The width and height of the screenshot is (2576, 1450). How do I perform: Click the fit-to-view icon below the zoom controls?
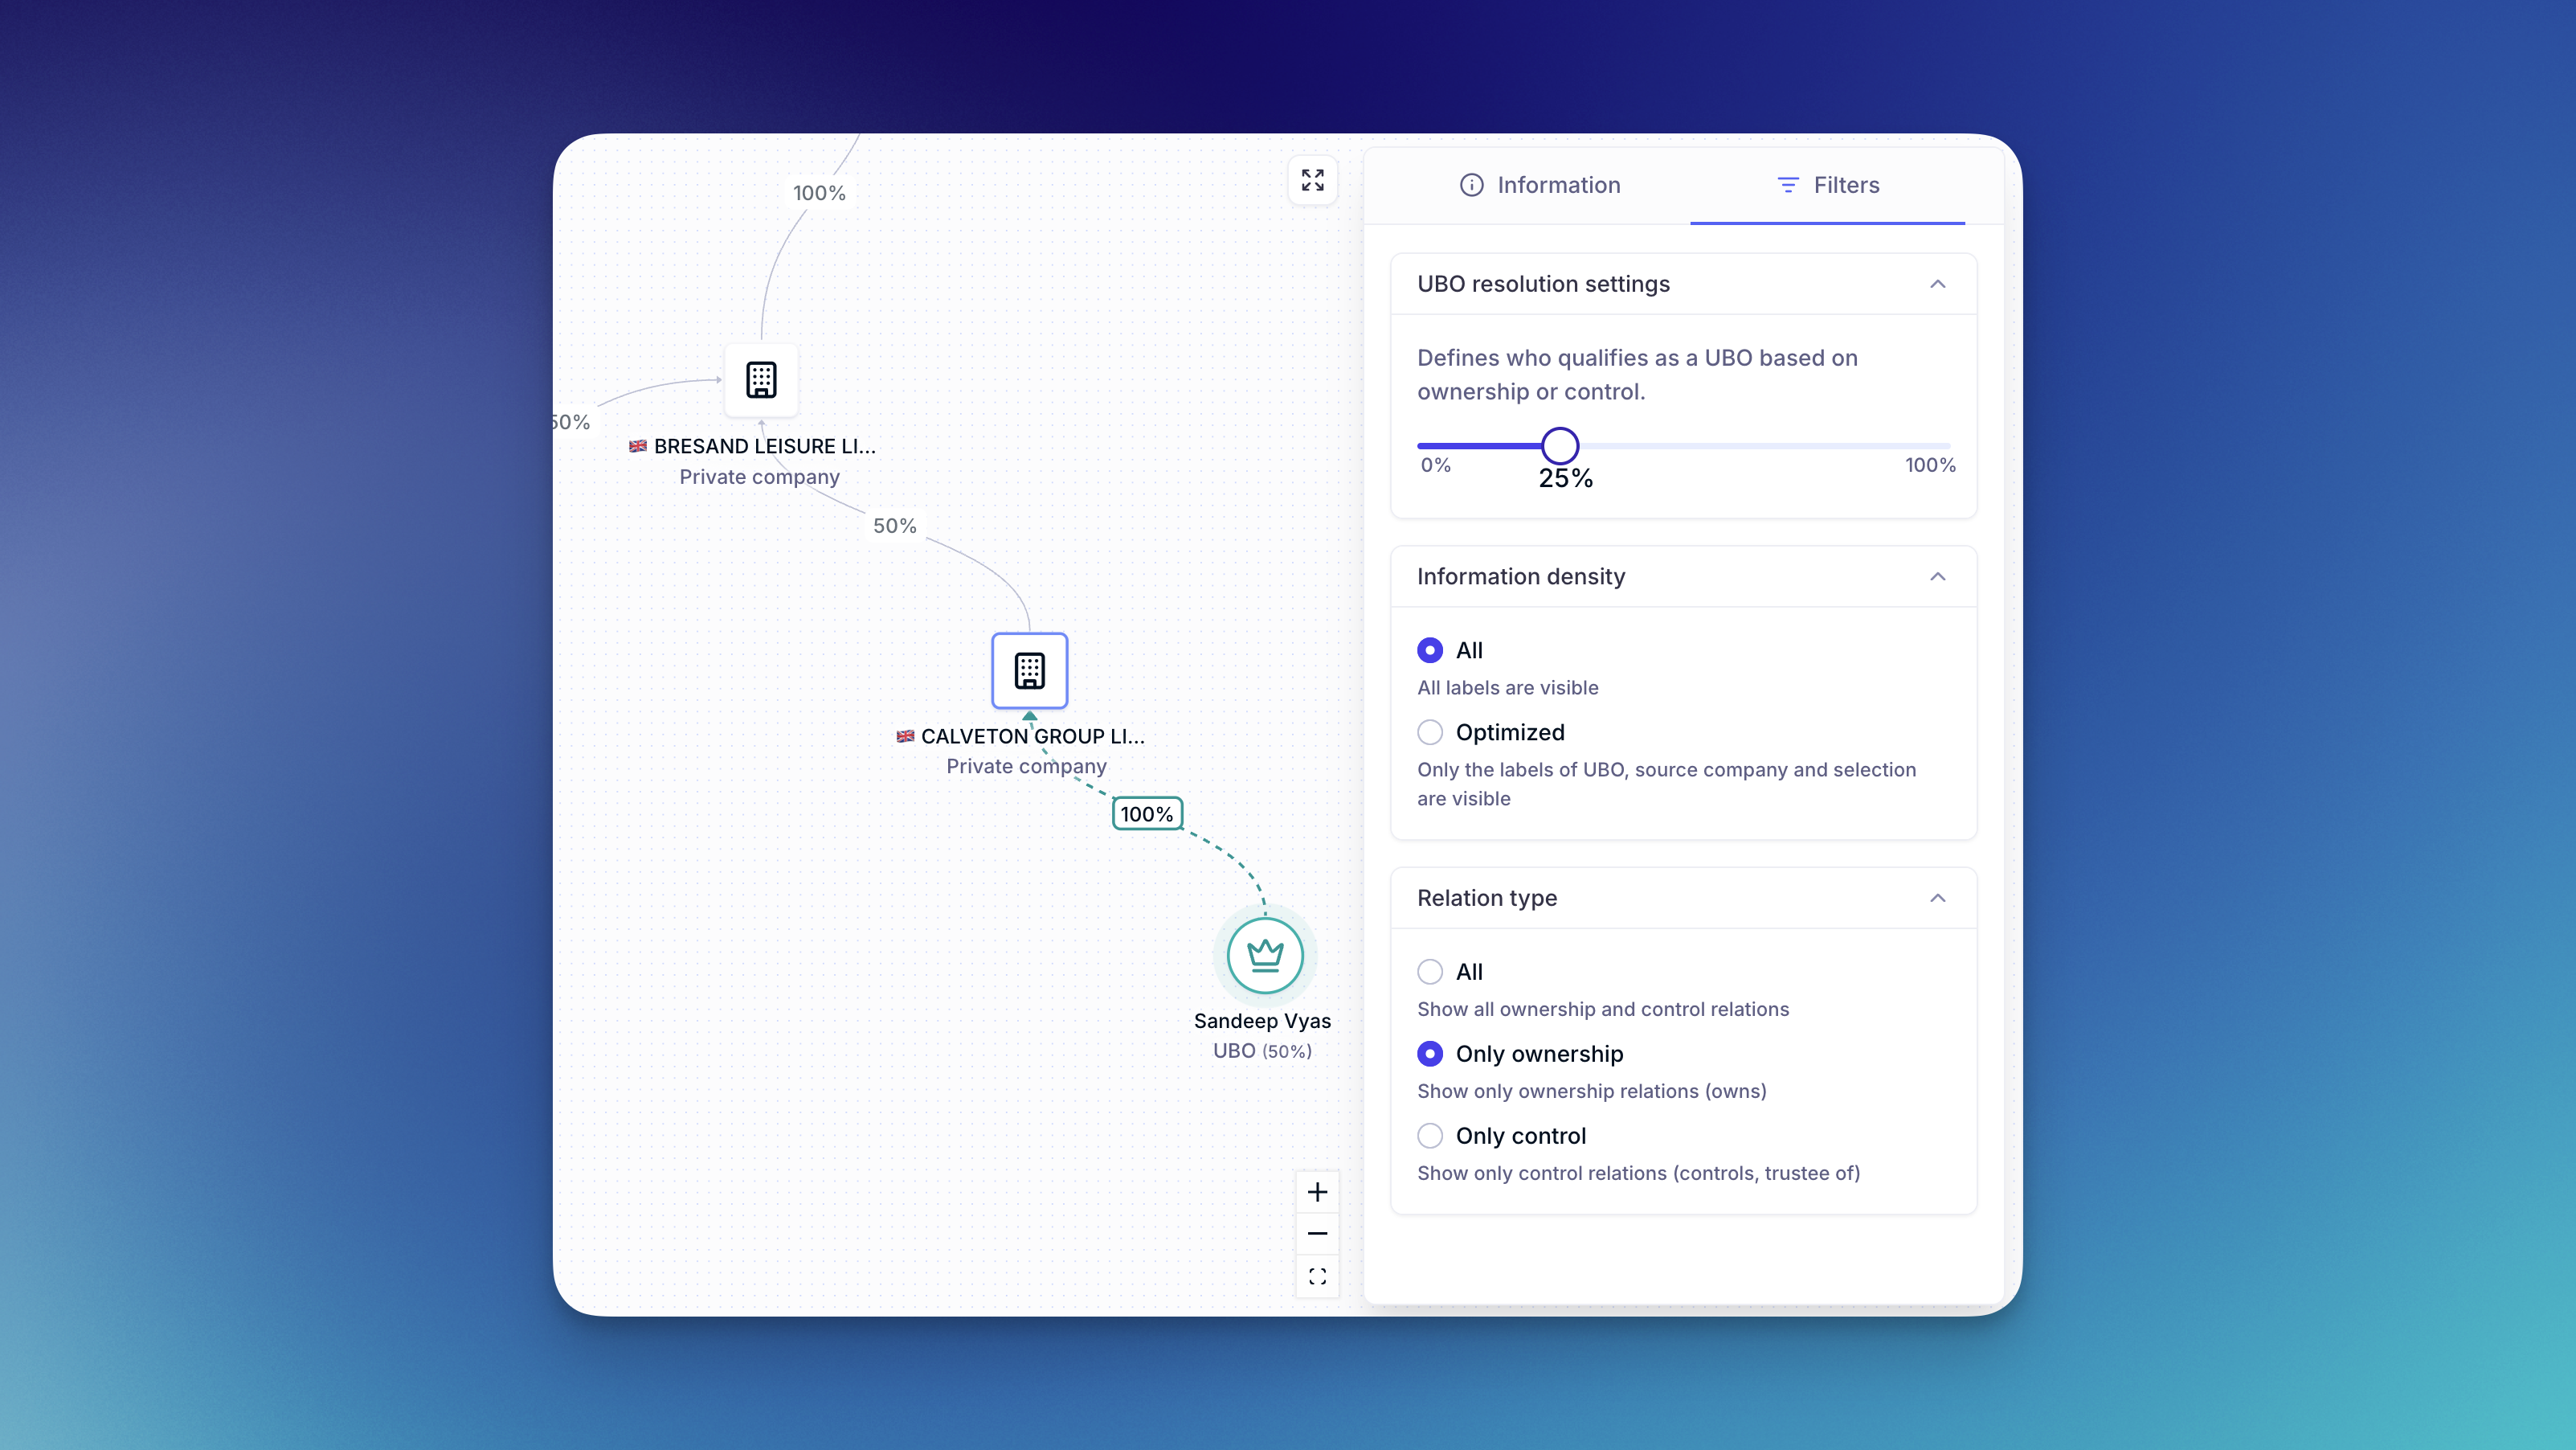click(1317, 1277)
